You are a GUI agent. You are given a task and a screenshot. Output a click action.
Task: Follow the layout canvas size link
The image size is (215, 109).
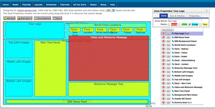tap(27, 10)
